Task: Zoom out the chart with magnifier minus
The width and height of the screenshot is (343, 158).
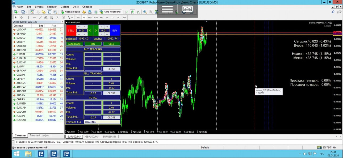Action: 150,12
